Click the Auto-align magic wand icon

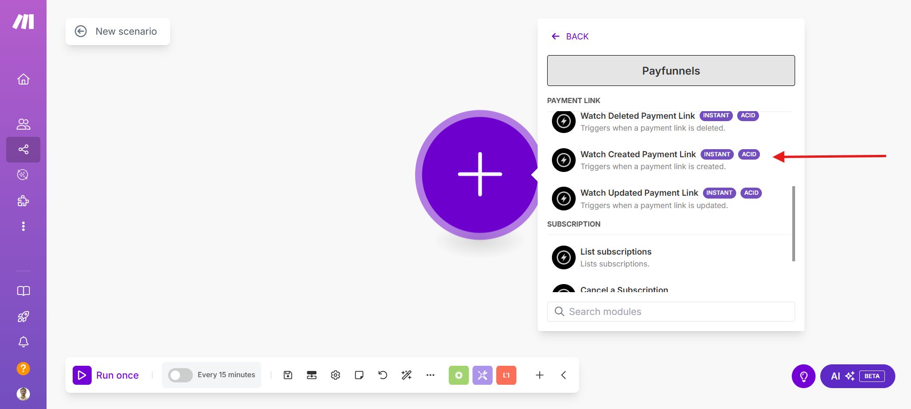tap(407, 375)
